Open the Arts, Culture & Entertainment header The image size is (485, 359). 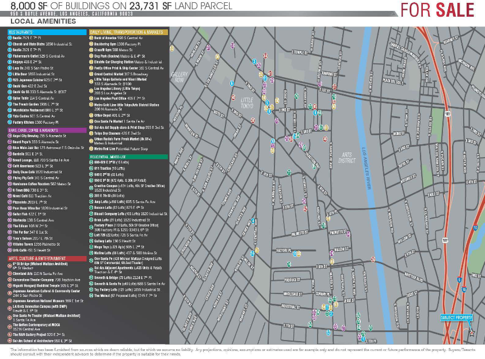[x=37, y=259]
